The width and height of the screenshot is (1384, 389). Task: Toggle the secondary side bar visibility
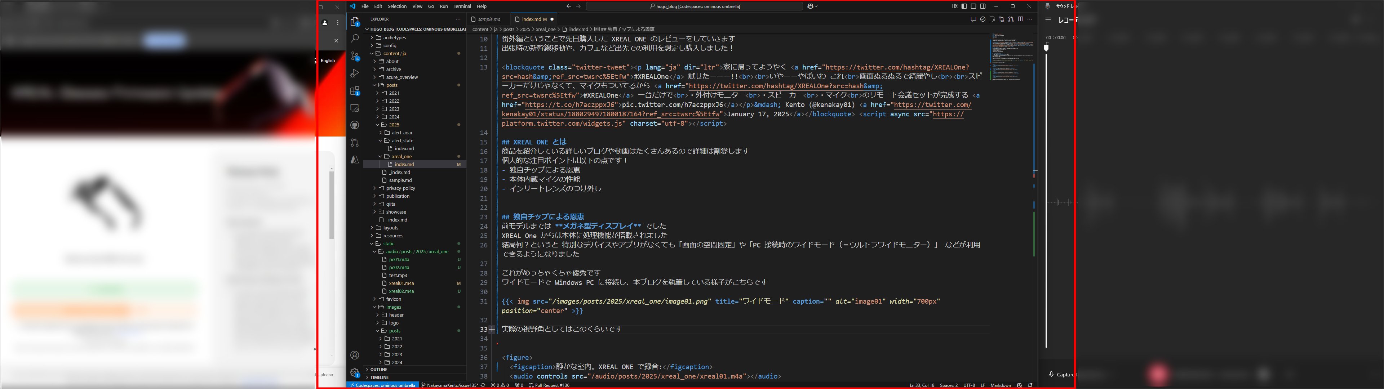(982, 6)
